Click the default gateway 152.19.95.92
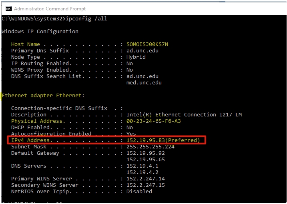Viewport: 287px width, 204px height. [x=146, y=153]
